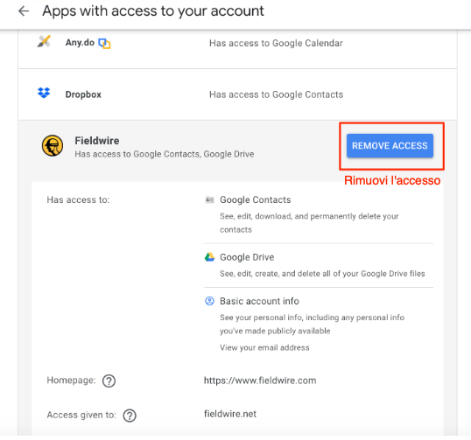
Task: Click the fieldwire.net access domain text
Action: (x=230, y=414)
